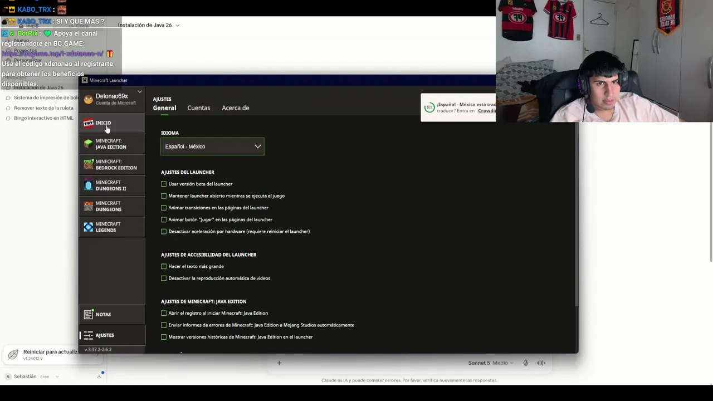713x401 pixels.
Task: Toggle Mantener launcher abierto mientras se ejecuta
Action: click(164, 196)
